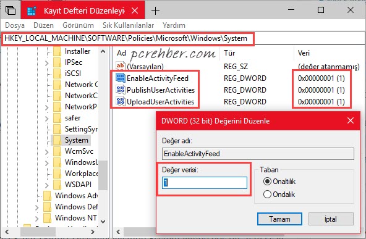Select the safer folder icon
366x239 pixels.
pyautogui.click(x=57, y=118)
